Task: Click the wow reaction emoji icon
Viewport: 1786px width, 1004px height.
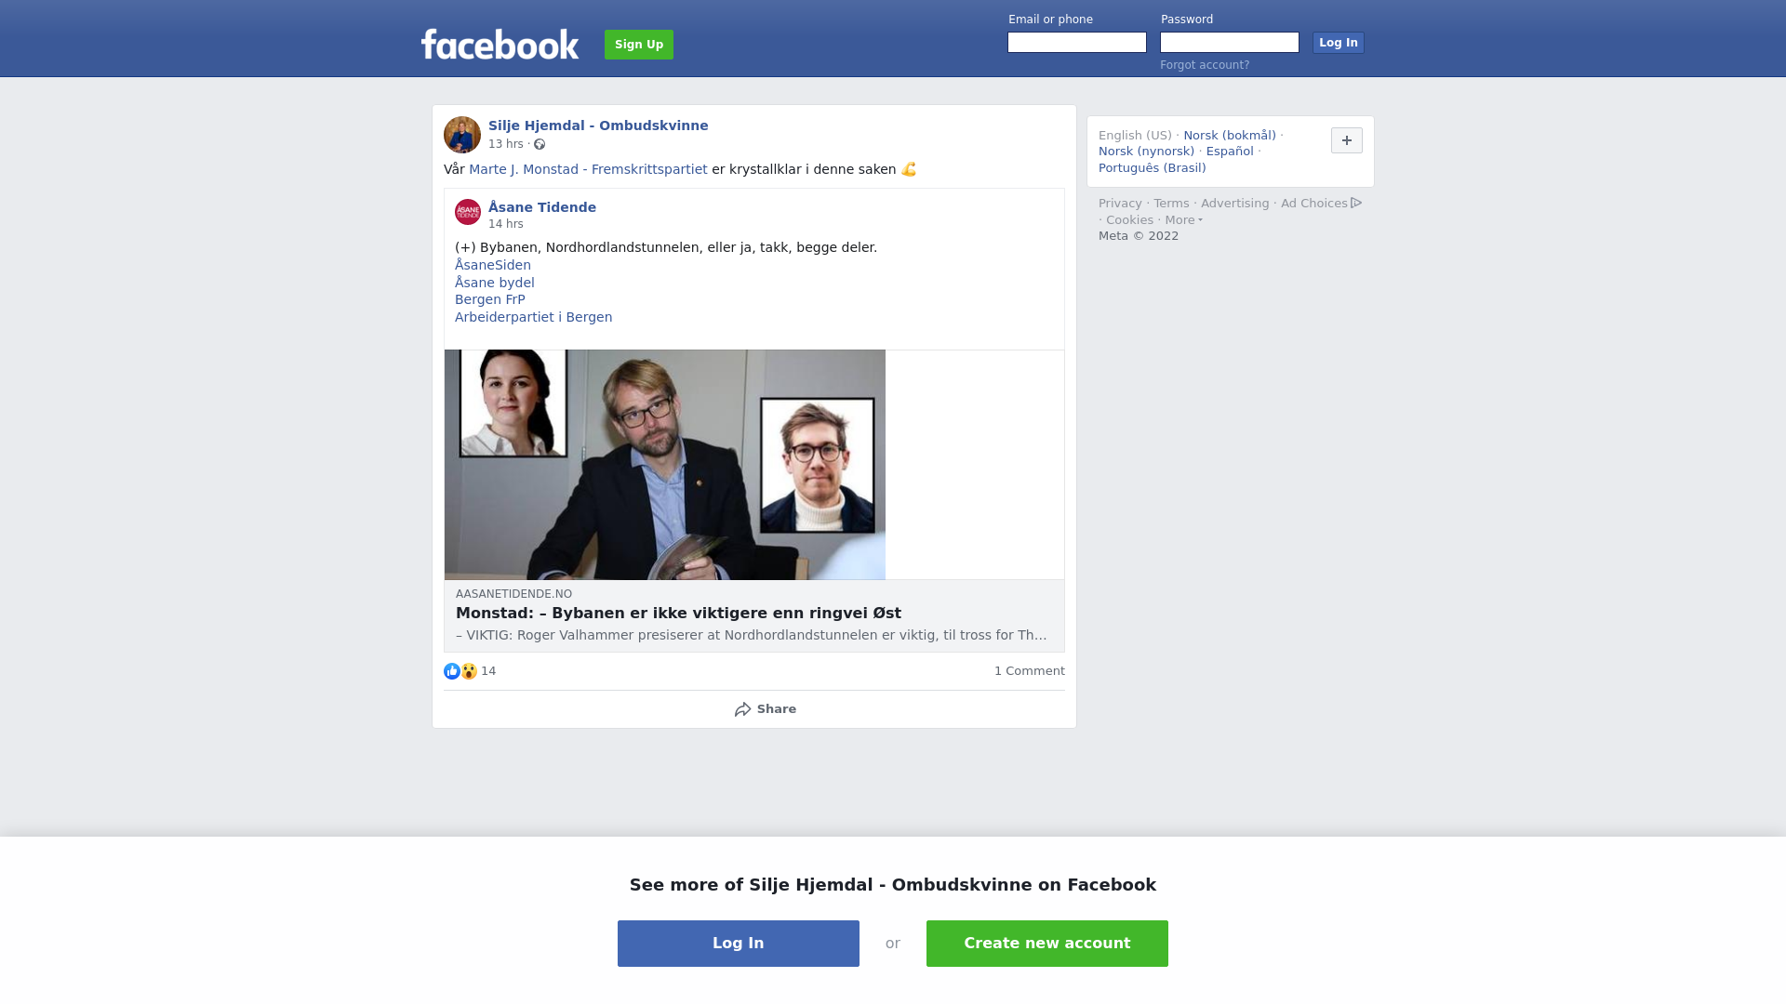Action: coord(469,671)
